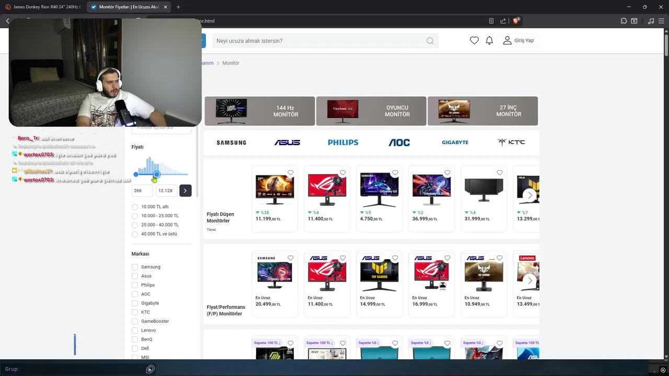This screenshot has height=376, width=669.
Task: Open the sidebar search panel icon in toolbar
Action: click(634, 21)
